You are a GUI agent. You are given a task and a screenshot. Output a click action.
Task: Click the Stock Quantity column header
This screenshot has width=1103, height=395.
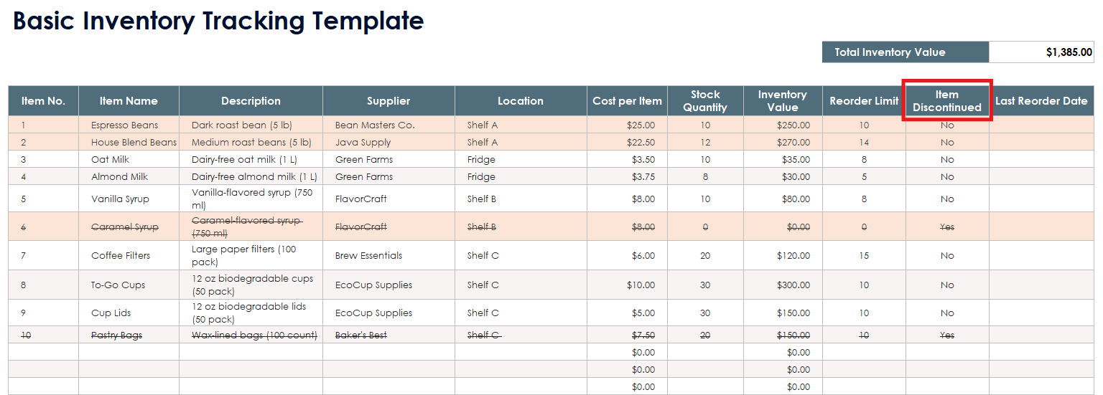point(705,101)
